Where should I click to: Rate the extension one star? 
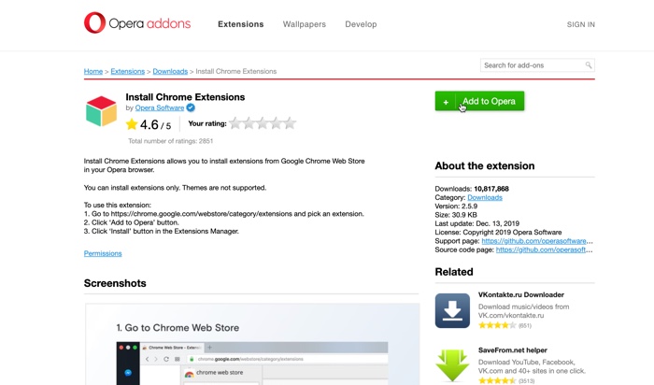coord(235,123)
